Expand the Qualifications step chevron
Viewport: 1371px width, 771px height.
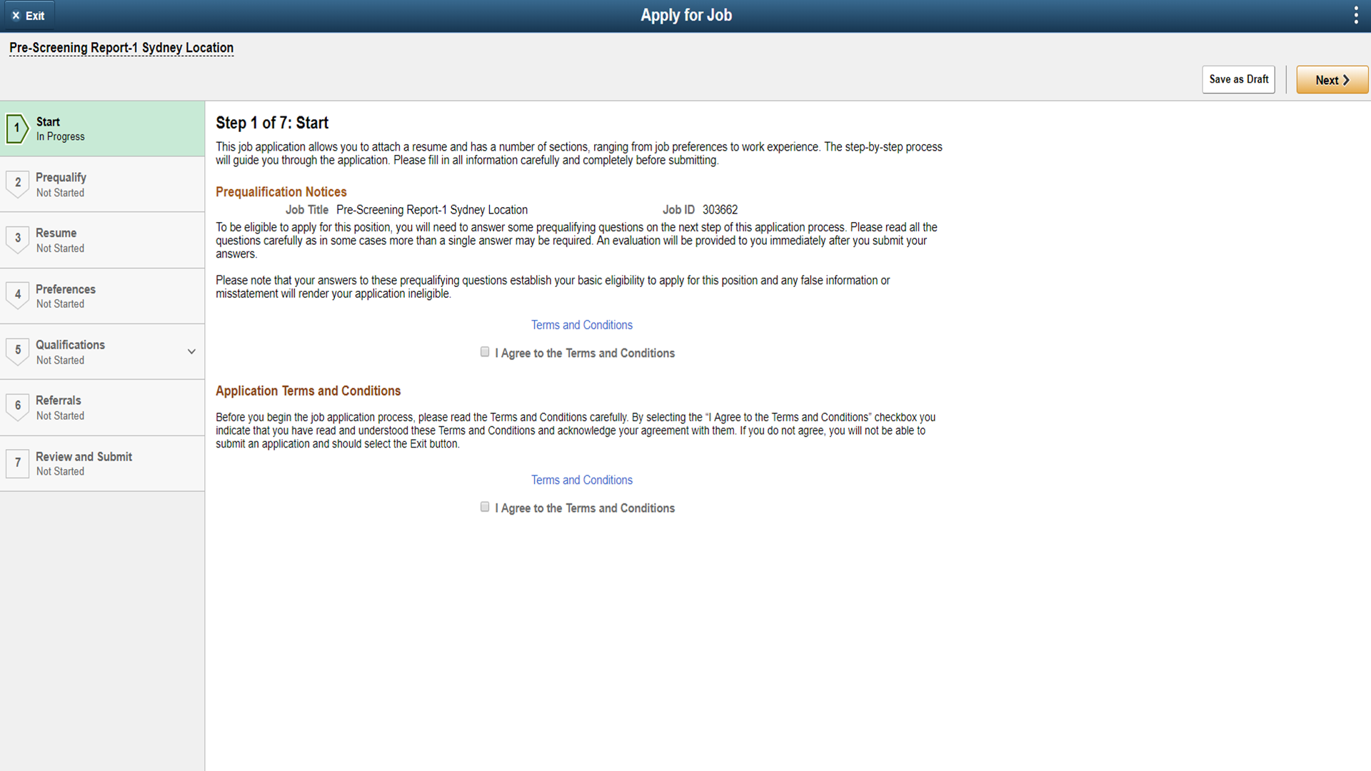[x=191, y=351]
